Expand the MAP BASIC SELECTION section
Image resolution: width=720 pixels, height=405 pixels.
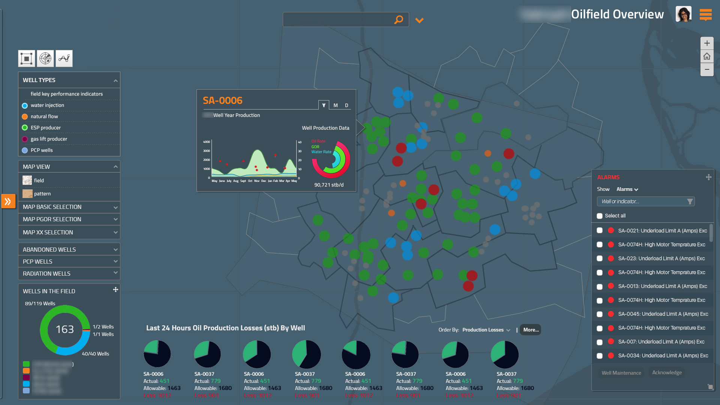(69, 207)
